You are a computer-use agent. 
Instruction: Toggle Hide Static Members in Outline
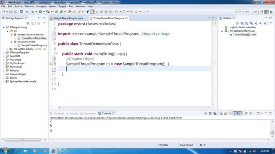coord(256,23)
